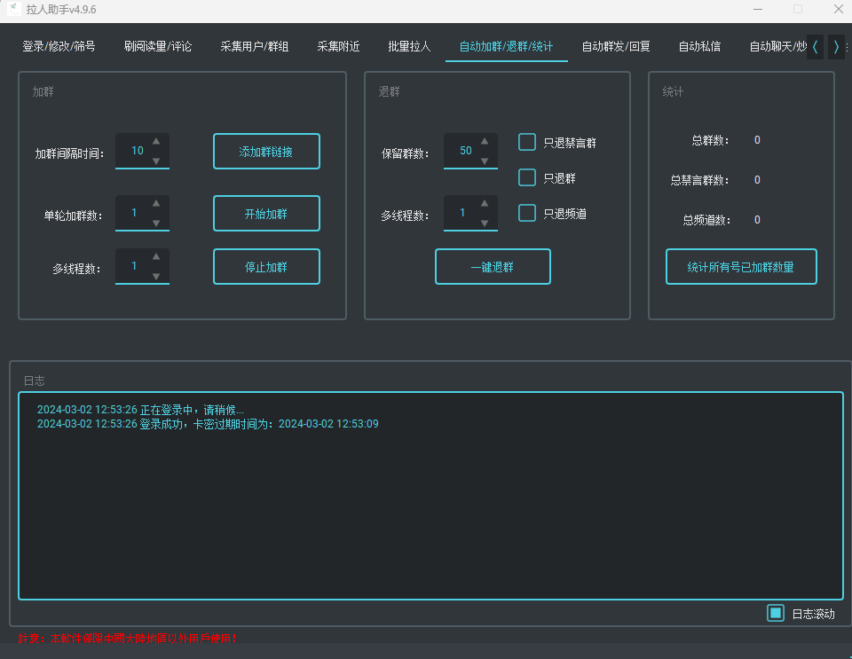Click the 添加群链接 button

(266, 152)
